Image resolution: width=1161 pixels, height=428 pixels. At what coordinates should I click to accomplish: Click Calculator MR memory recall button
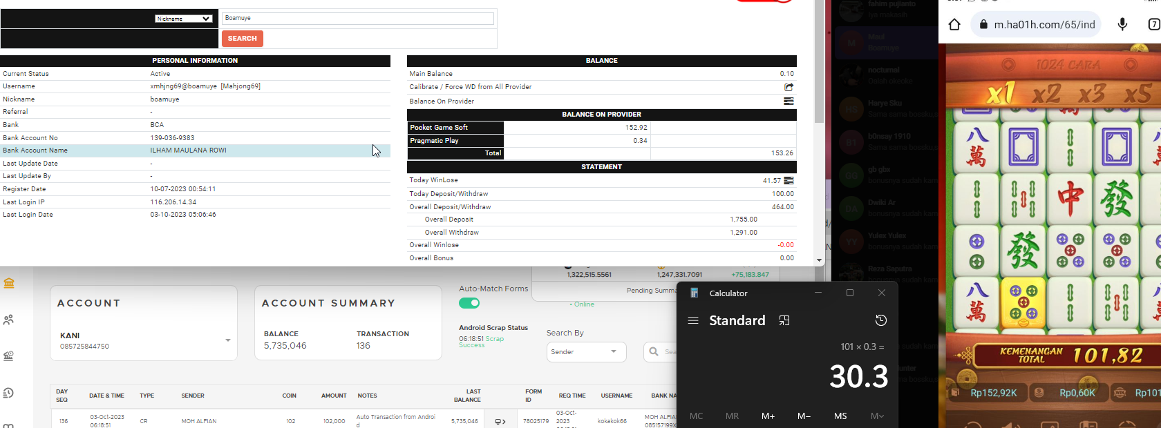[x=733, y=416]
